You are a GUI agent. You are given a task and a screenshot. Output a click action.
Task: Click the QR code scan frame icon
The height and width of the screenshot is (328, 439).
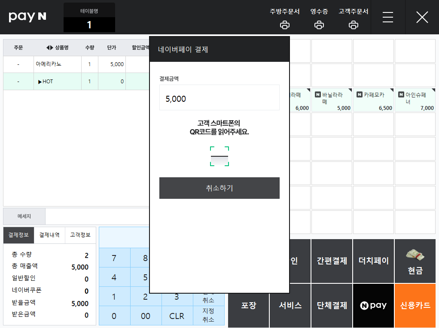219,156
